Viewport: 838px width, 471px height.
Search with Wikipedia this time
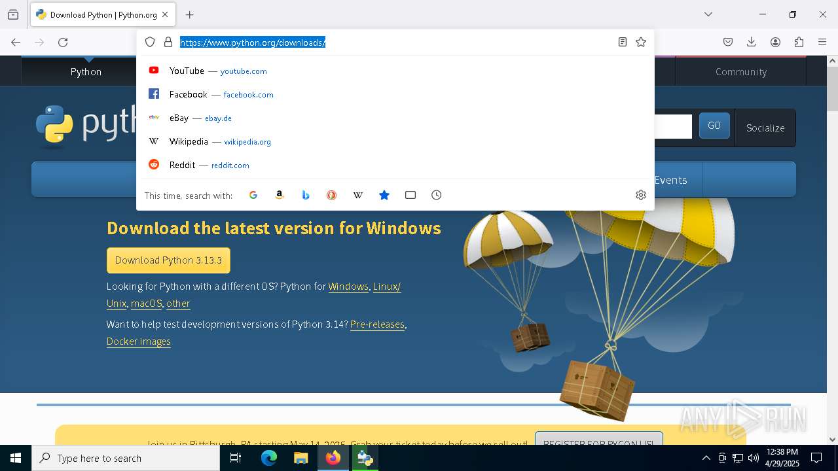click(x=358, y=195)
